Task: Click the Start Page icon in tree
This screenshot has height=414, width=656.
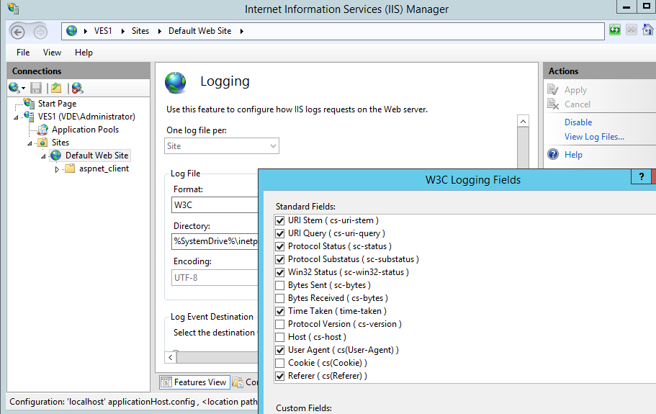Action: click(29, 103)
